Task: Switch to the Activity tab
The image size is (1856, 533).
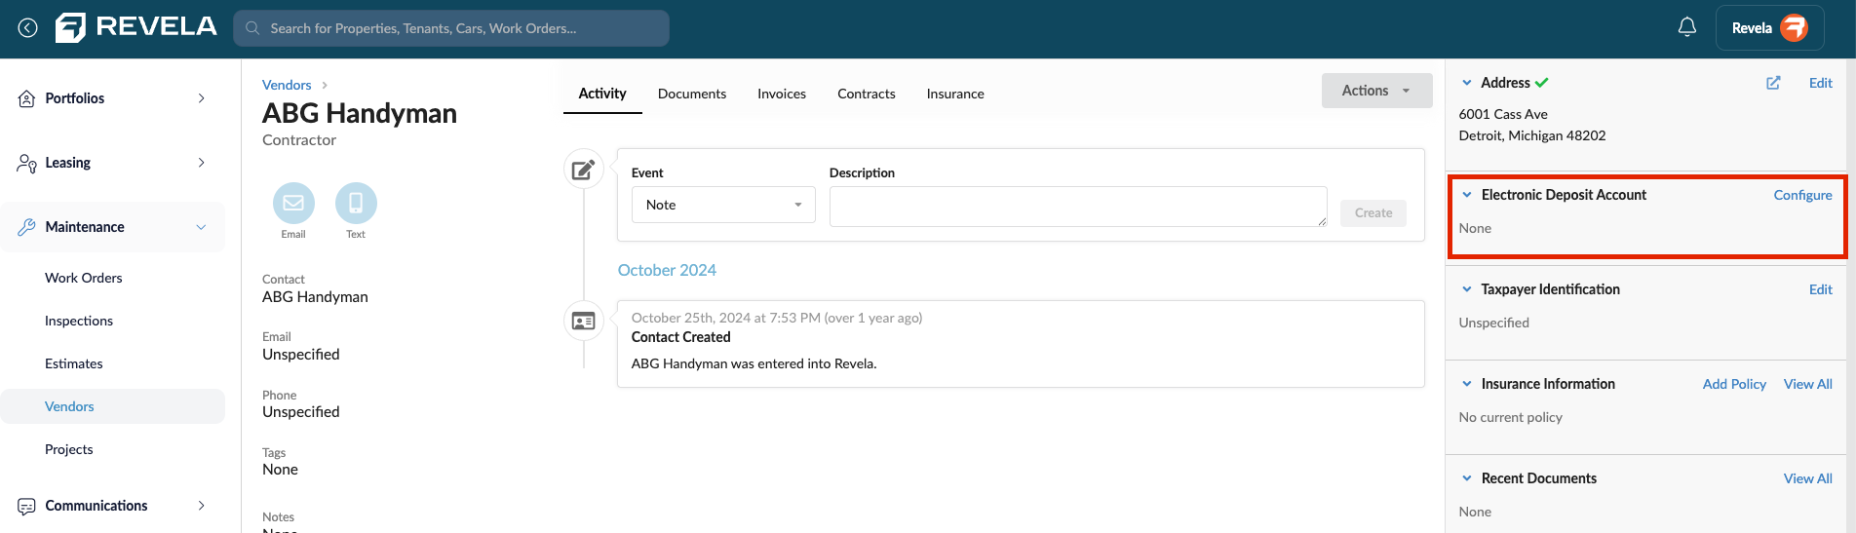Action: pyautogui.click(x=602, y=94)
